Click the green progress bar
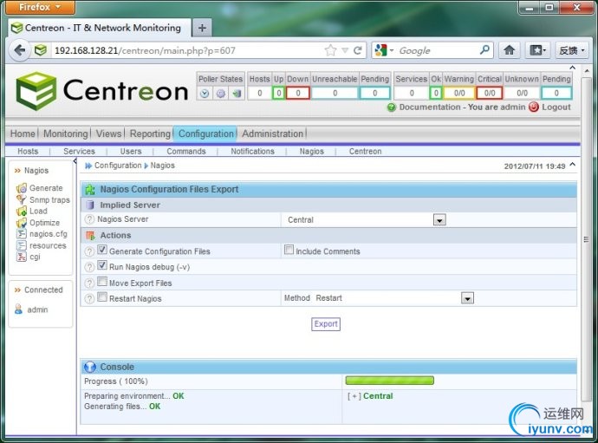Screen dimensions: 598x443 (x=389, y=381)
